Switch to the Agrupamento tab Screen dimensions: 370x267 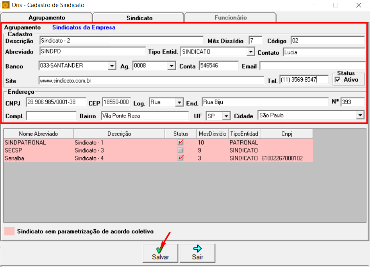(x=46, y=18)
